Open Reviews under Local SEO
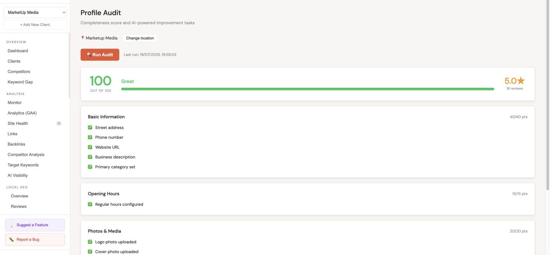The image size is (550, 255). (x=19, y=207)
